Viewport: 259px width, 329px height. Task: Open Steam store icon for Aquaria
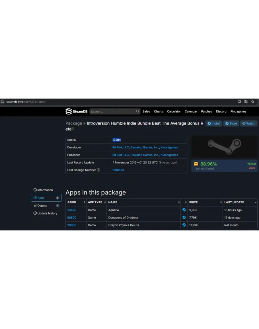[x=184, y=210]
